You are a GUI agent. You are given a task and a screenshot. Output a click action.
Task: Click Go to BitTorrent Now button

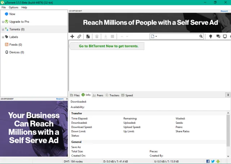click(x=107, y=46)
